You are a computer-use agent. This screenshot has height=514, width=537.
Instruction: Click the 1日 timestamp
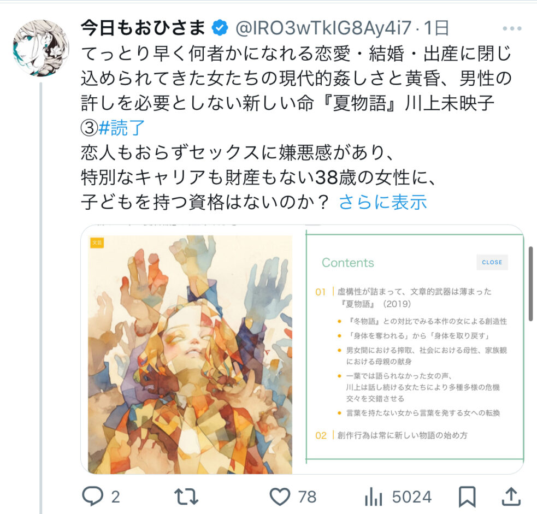point(436,28)
